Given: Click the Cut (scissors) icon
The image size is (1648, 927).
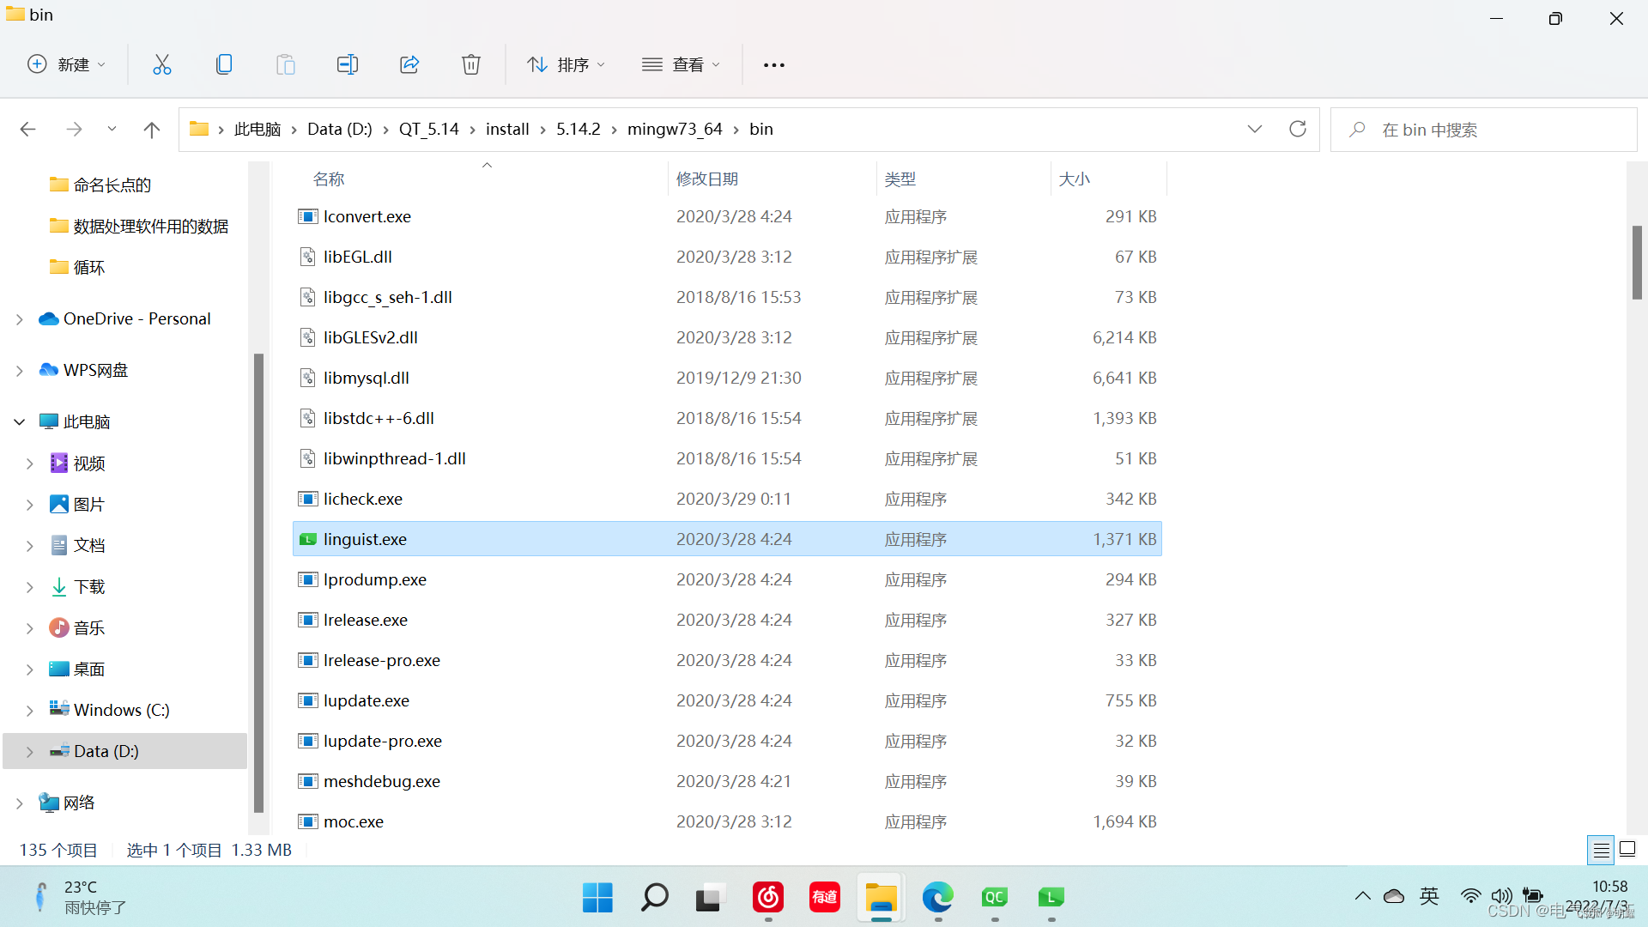Looking at the screenshot, I should [x=162, y=64].
